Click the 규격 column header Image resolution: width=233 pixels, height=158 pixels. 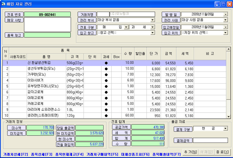pos(75,57)
